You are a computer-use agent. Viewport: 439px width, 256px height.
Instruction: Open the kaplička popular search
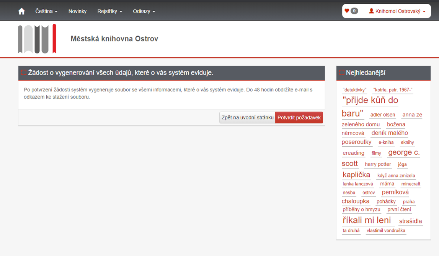pyautogui.click(x=356, y=175)
